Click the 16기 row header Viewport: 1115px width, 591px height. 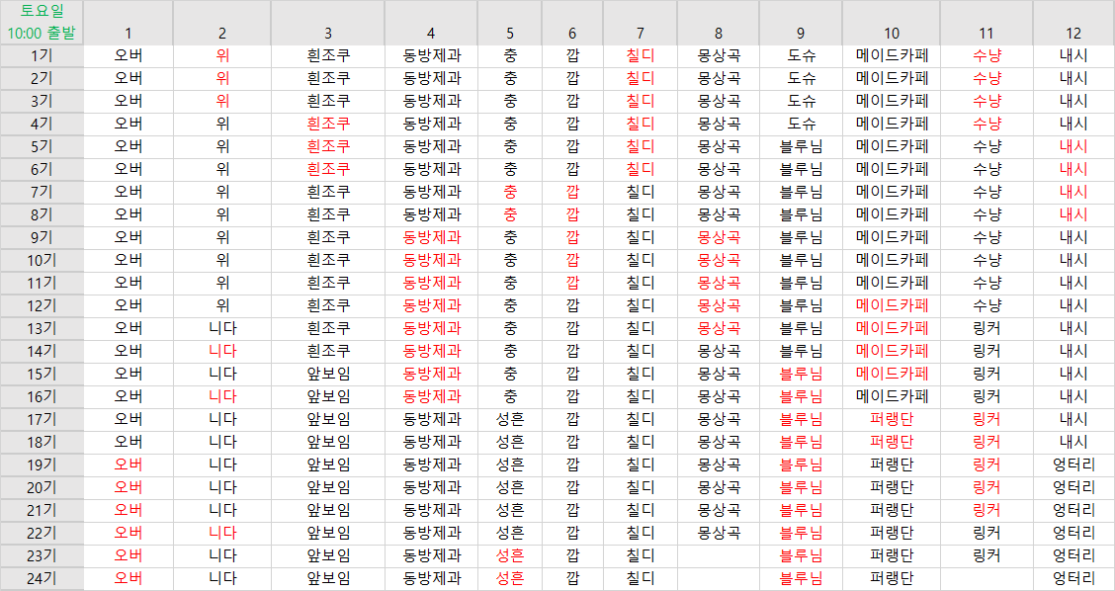[42, 396]
